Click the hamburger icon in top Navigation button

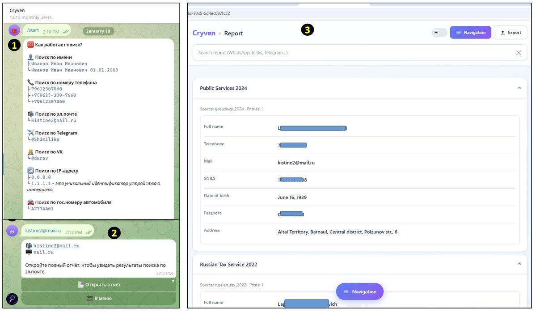pyautogui.click(x=458, y=33)
